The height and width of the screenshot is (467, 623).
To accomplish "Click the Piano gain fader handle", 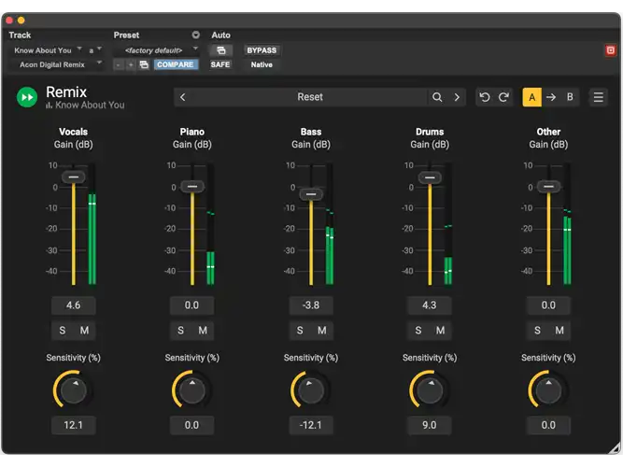I will point(192,187).
